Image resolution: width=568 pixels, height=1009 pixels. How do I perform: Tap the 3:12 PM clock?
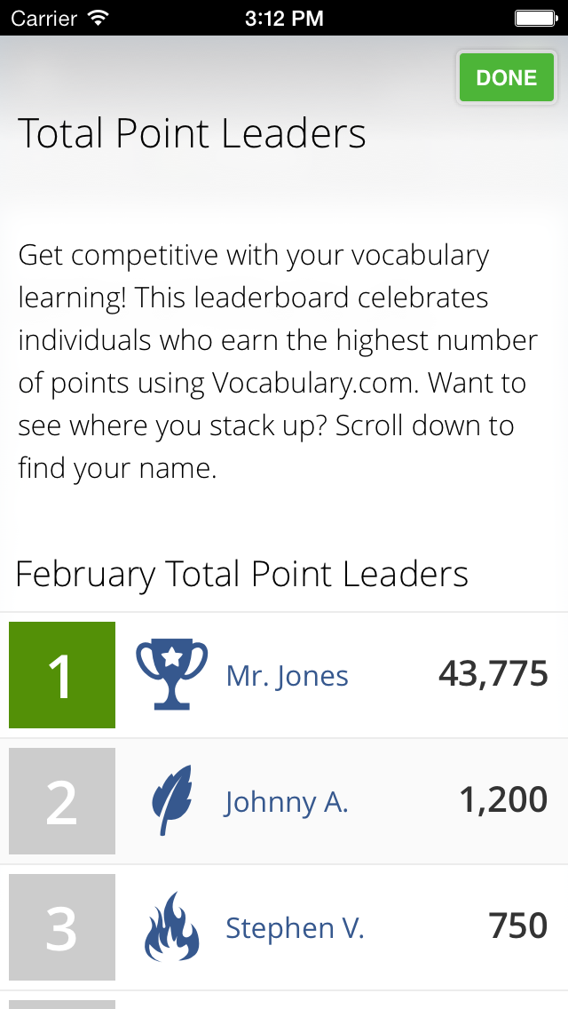tap(283, 17)
